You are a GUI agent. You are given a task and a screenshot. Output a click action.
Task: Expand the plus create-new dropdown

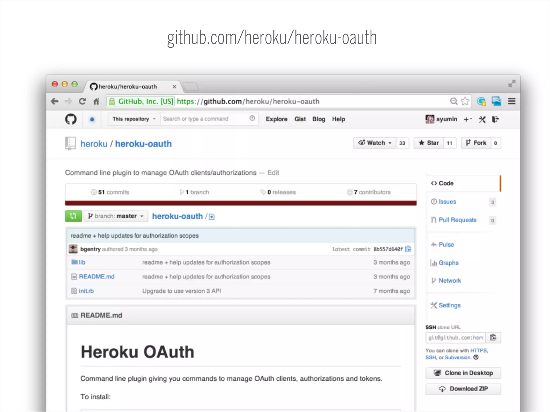point(468,119)
